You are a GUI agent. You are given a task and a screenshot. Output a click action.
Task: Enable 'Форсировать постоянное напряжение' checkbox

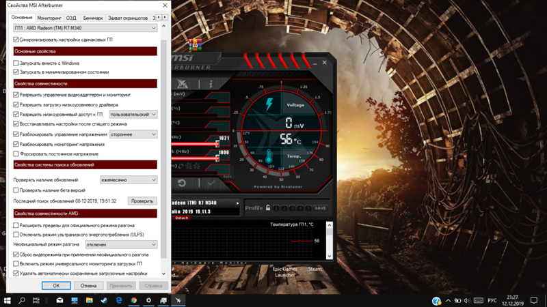coord(16,154)
